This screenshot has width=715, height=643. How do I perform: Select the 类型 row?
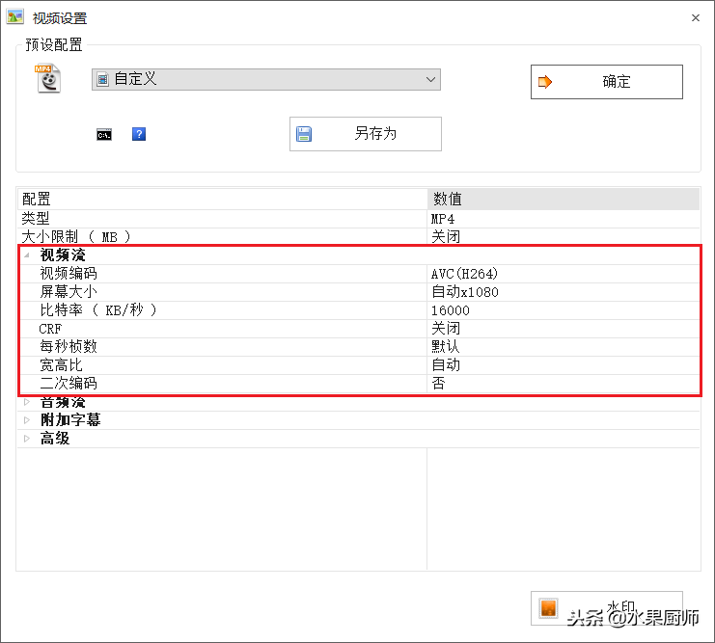358,219
